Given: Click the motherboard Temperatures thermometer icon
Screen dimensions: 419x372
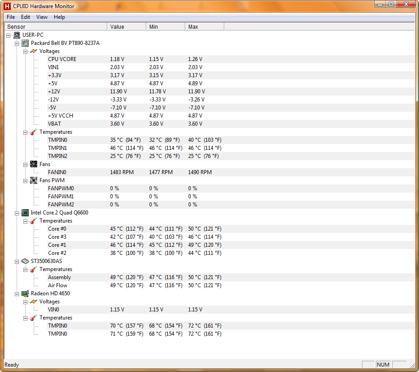Looking at the screenshot, I should 33,132.
